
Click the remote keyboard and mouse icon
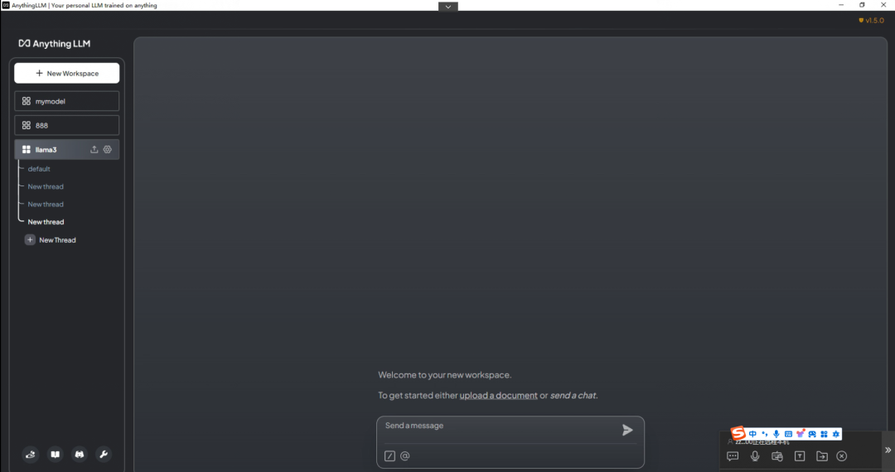coord(777,456)
